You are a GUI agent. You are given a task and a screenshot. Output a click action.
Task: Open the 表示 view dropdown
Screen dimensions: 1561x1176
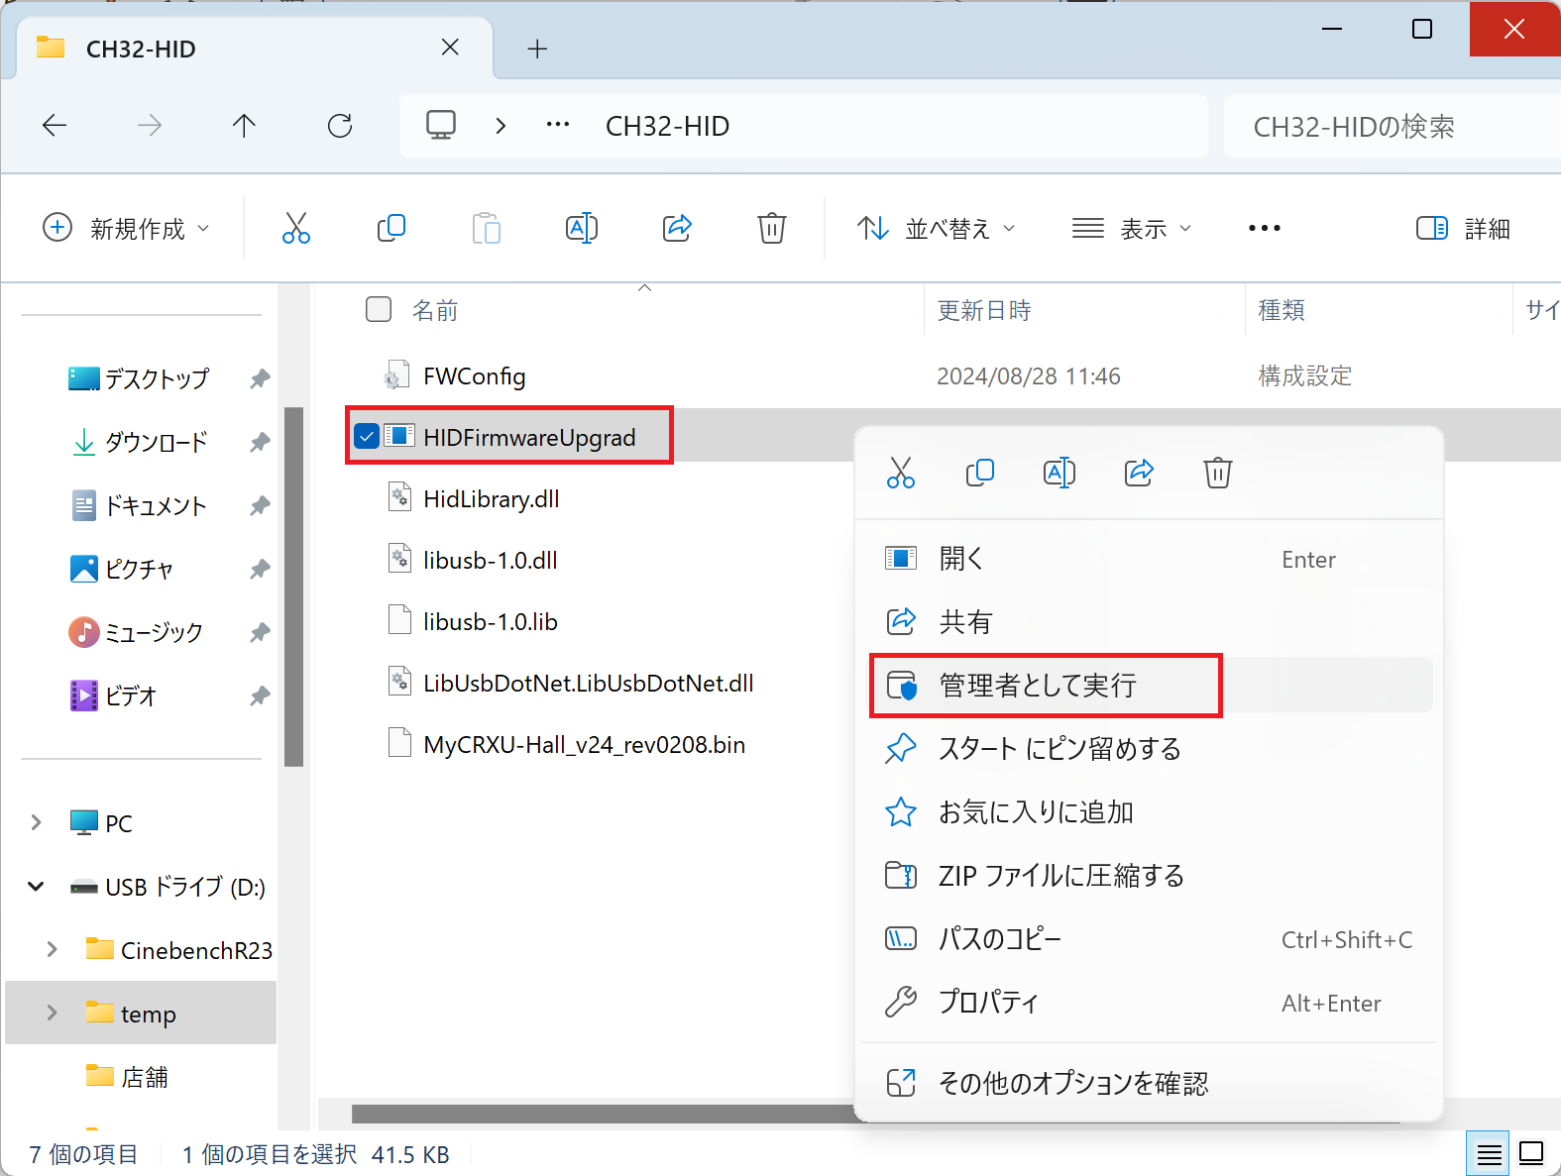coord(1132,229)
